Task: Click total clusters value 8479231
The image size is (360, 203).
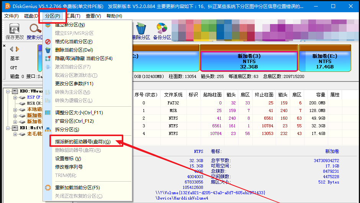Action: (x=331, y=171)
